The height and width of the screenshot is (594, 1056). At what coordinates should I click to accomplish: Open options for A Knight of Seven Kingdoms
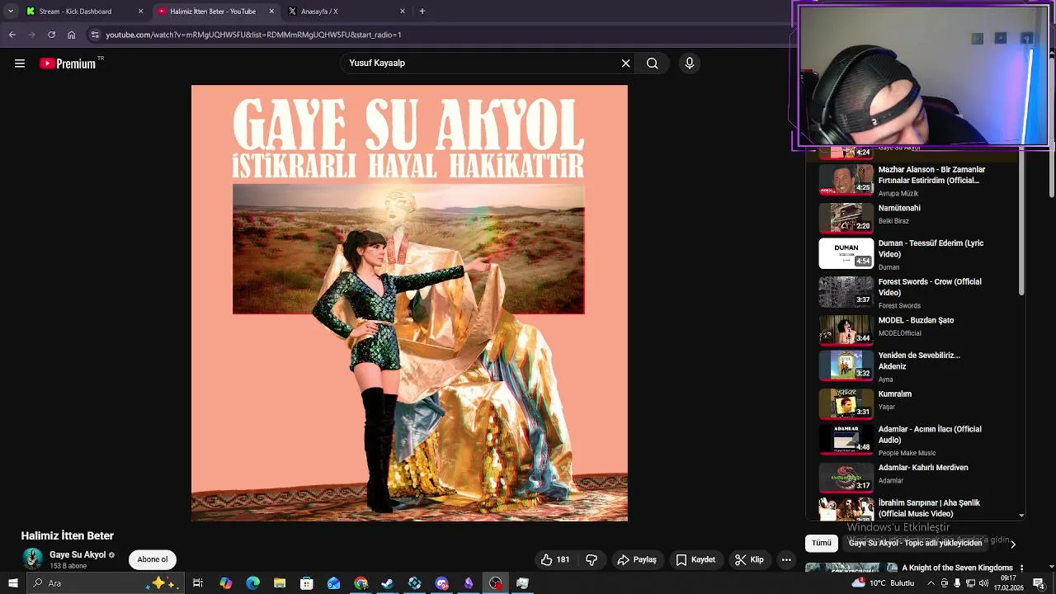point(1021,568)
